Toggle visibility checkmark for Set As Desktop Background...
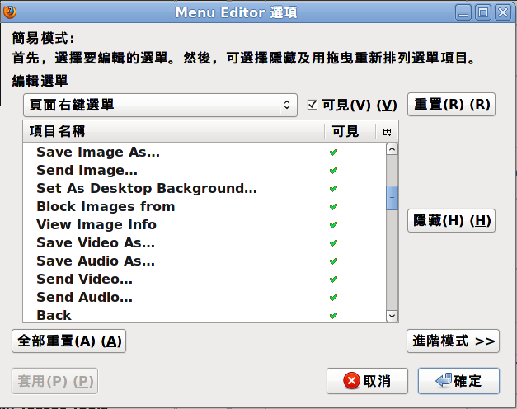 (333, 188)
